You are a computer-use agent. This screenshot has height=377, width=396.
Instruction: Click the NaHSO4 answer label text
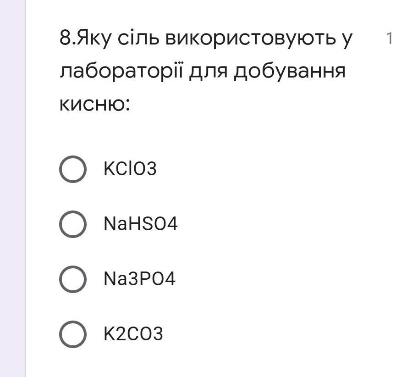[140, 224]
